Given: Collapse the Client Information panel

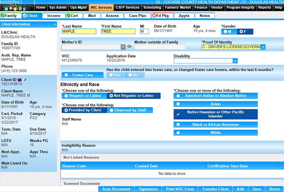Looking at the screenshot, I should pyautogui.click(x=55, y=24).
